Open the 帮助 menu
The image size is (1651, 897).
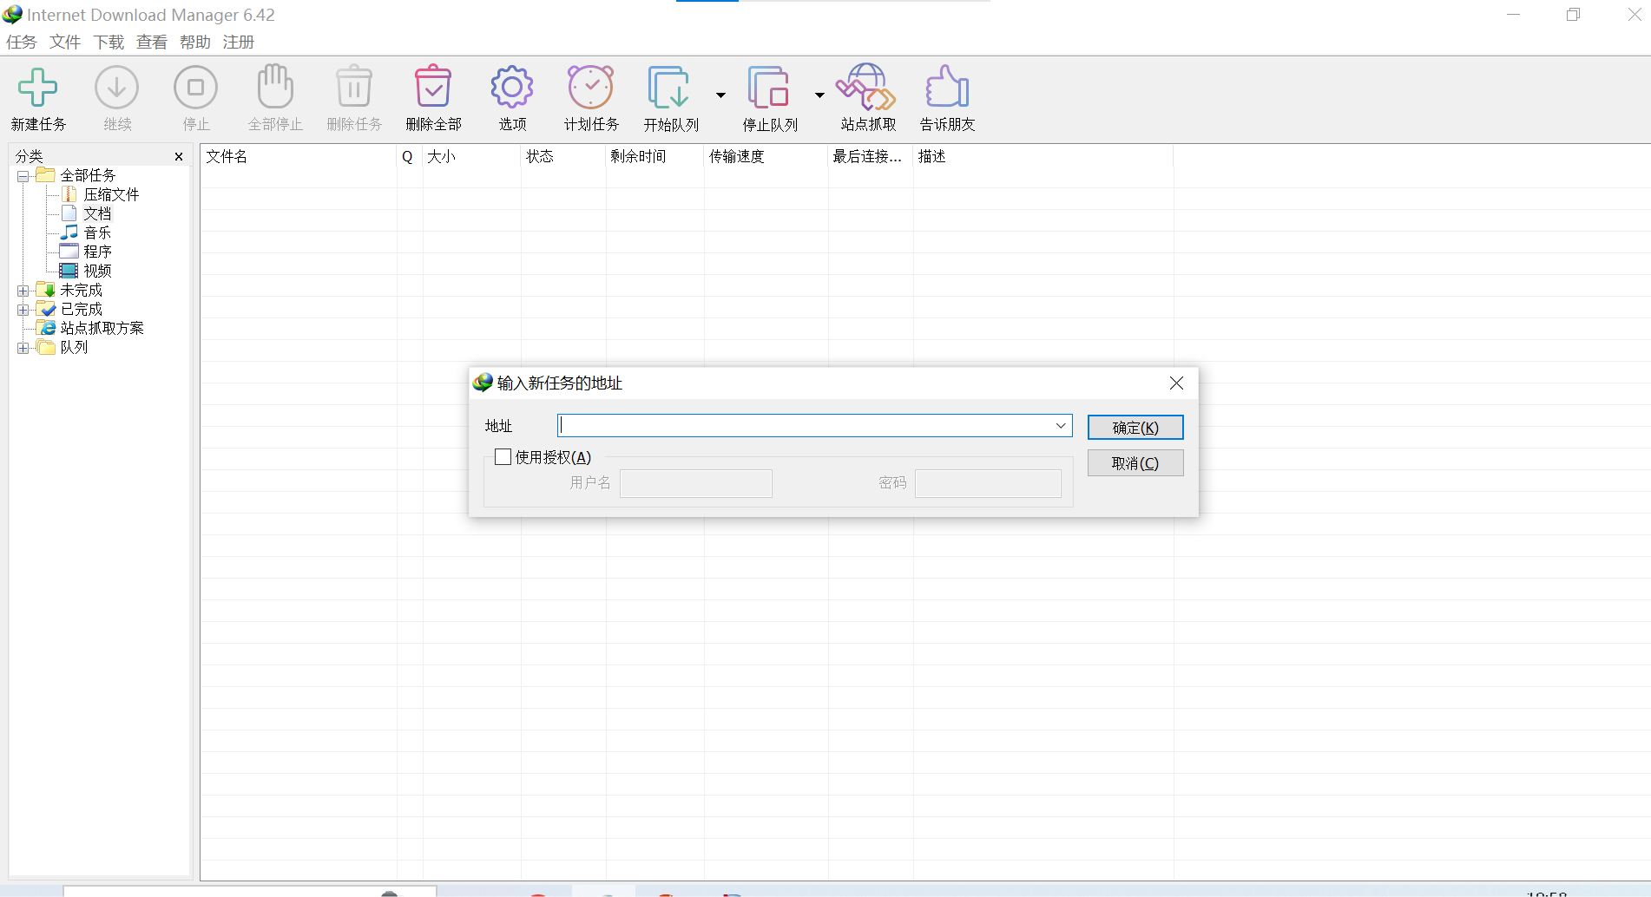tap(194, 42)
